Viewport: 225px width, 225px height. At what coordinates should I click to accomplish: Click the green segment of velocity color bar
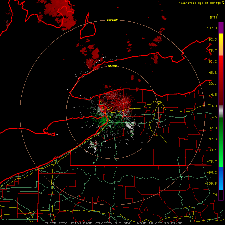point(221,142)
